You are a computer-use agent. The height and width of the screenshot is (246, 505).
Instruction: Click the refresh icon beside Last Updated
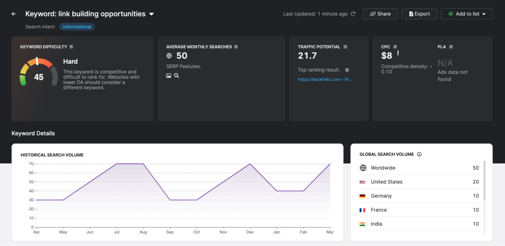353,14
